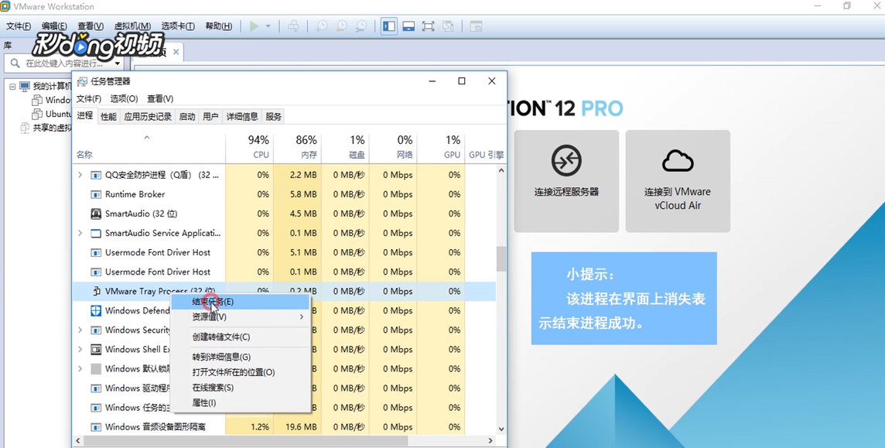Click scroll up arrow of process list
Viewport: 885px width, 448px height.
click(x=501, y=169)
